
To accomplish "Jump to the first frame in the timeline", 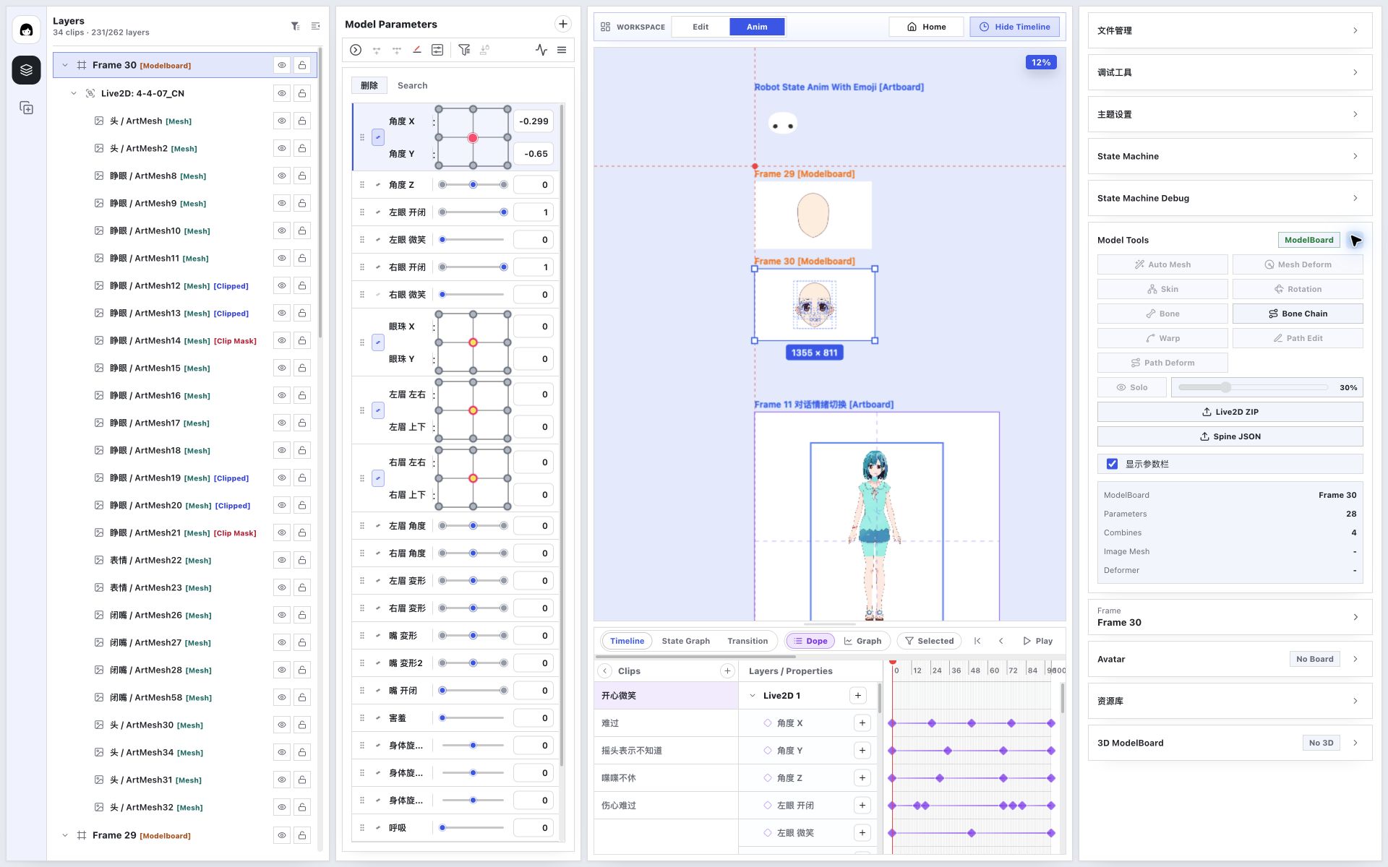I will [977, 641].
